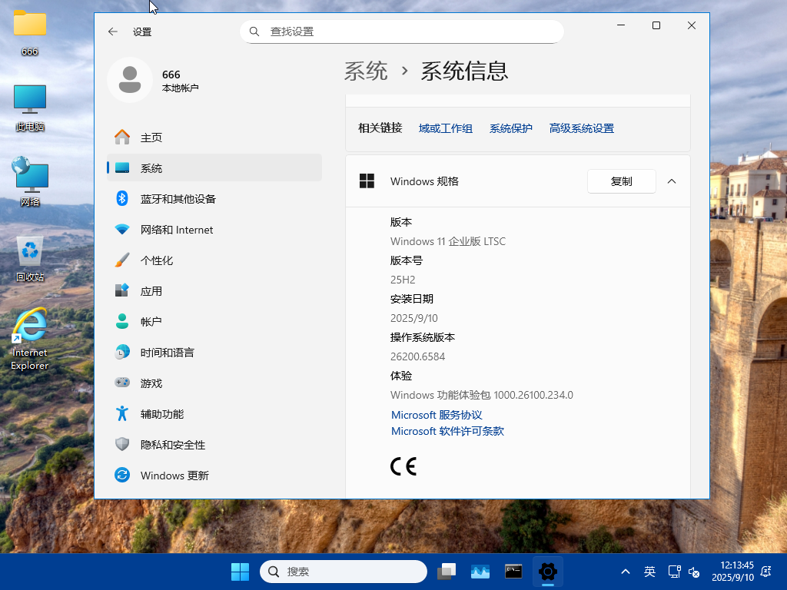Select the Internet Explorer desktop shortcut
This screenshot has width=787, height=590.
(30, 339)
